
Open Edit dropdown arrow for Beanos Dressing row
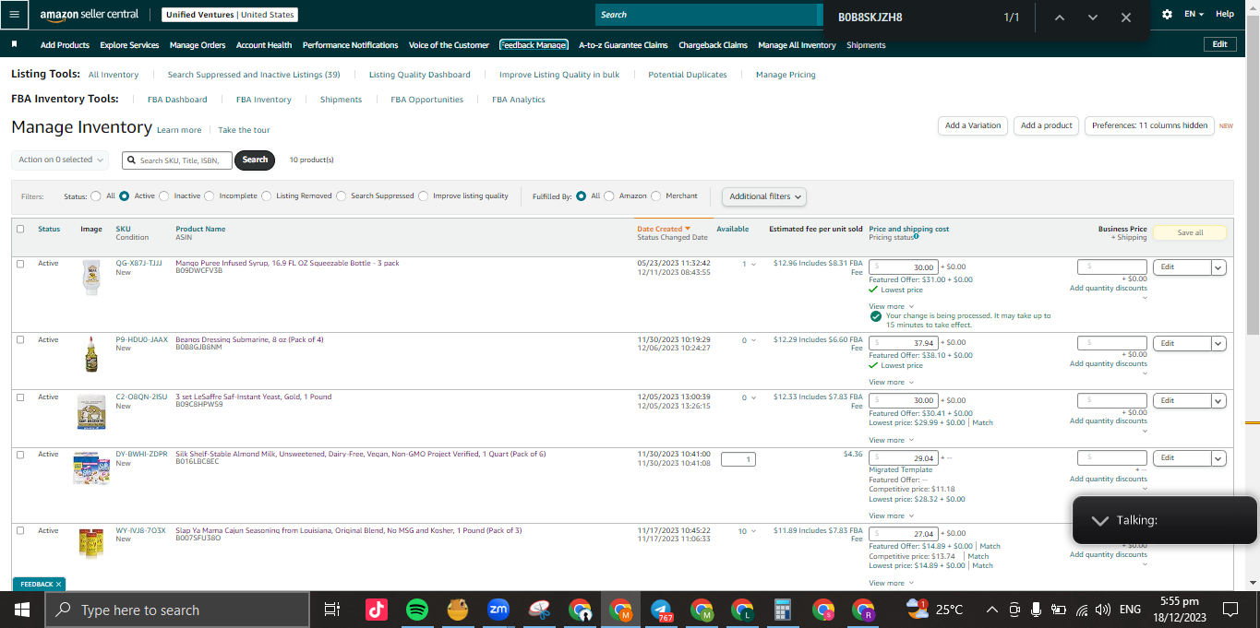[x=1218, y=343]
